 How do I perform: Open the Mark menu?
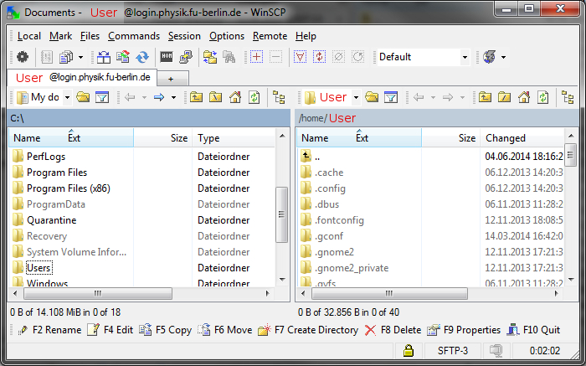(60, 36)
